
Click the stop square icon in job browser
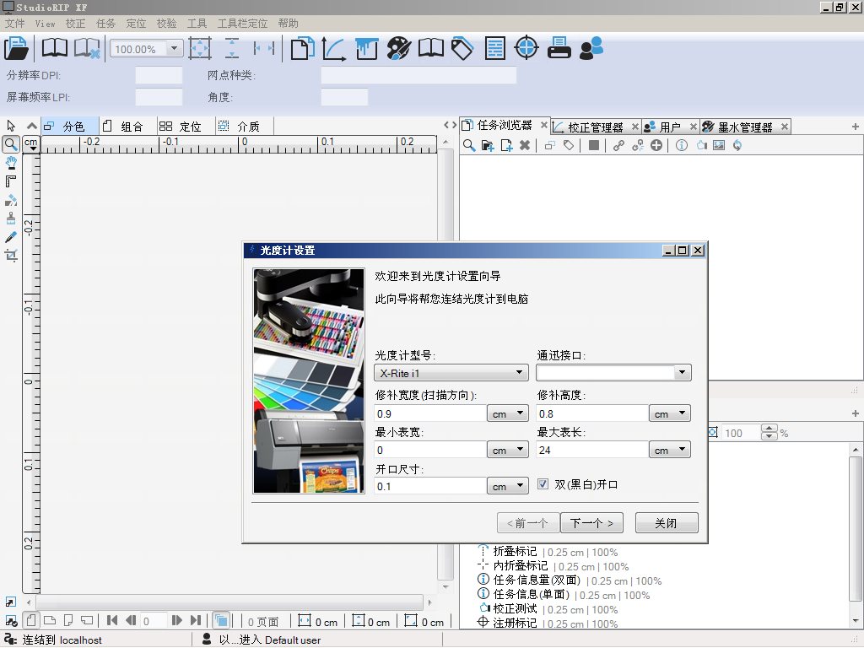593,145
